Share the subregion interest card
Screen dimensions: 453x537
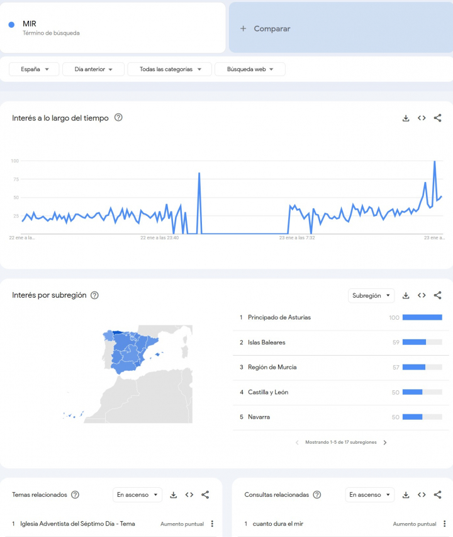[x=438, y=295]
